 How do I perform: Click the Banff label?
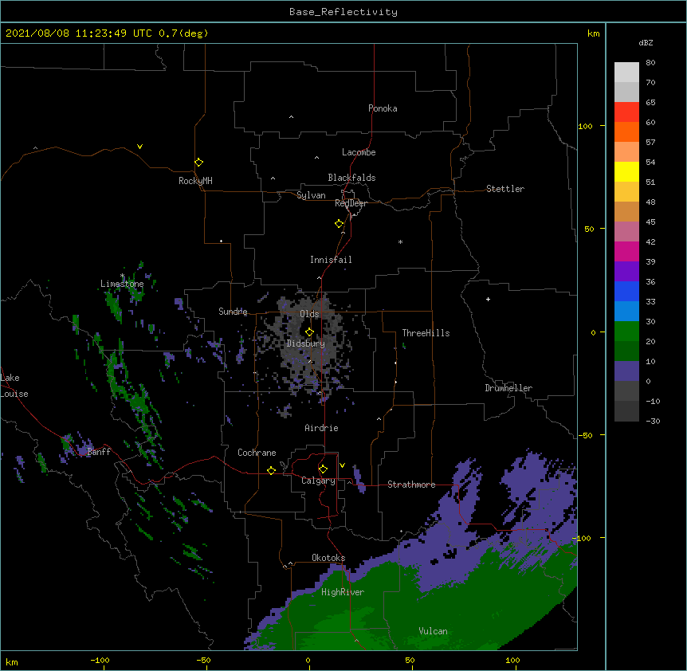tap(99, 452)
